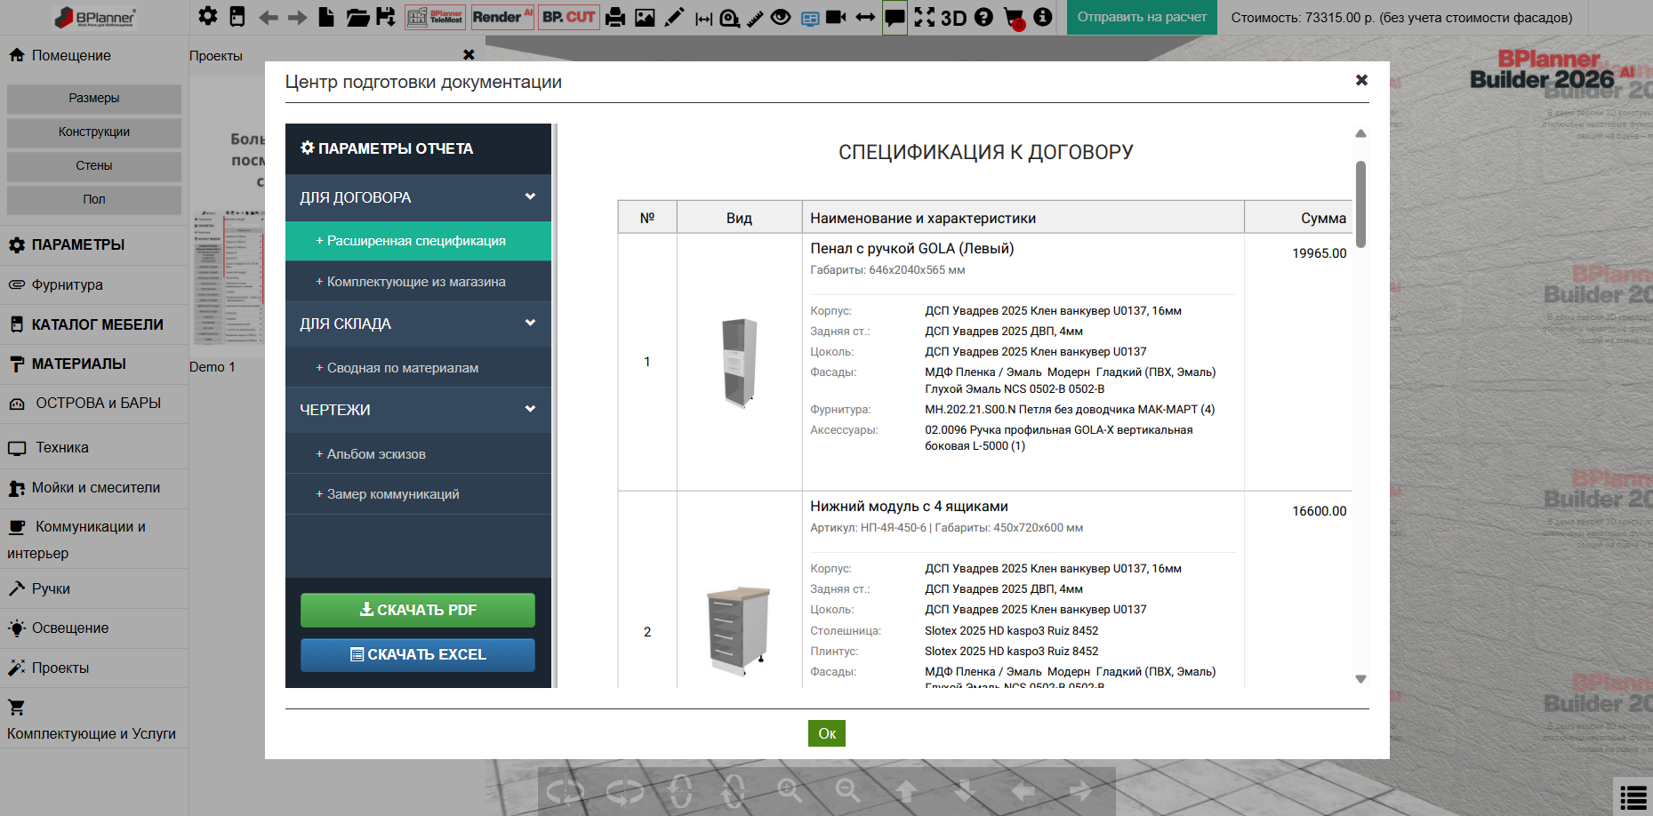Collapse the ДЛЯ СКЛАДА section
Image resolution: width=1653 pixels, height=816 pixels.
point(418,324)
